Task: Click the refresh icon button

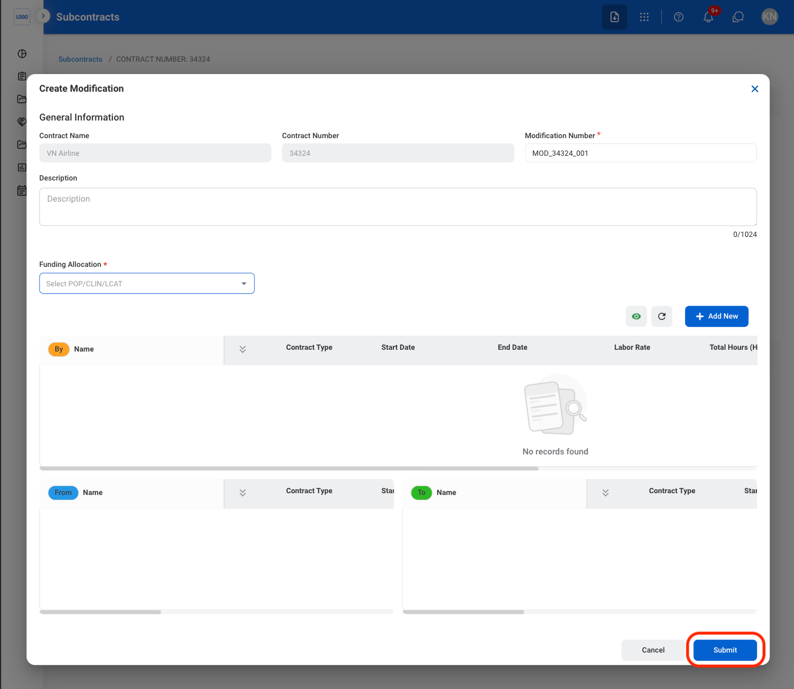Action: click(x=662, y=316)
